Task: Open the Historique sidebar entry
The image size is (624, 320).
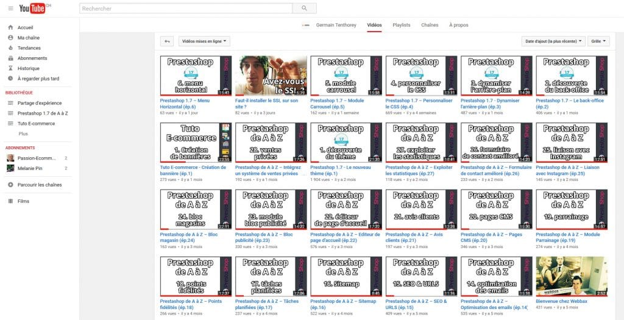Action: click(x=28, y=68)
